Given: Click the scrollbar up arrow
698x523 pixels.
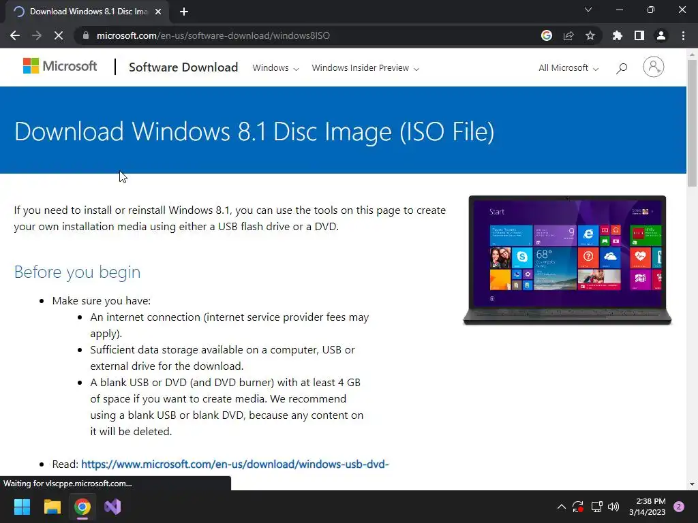Looking at the screenshot, I should click(692, 54).
